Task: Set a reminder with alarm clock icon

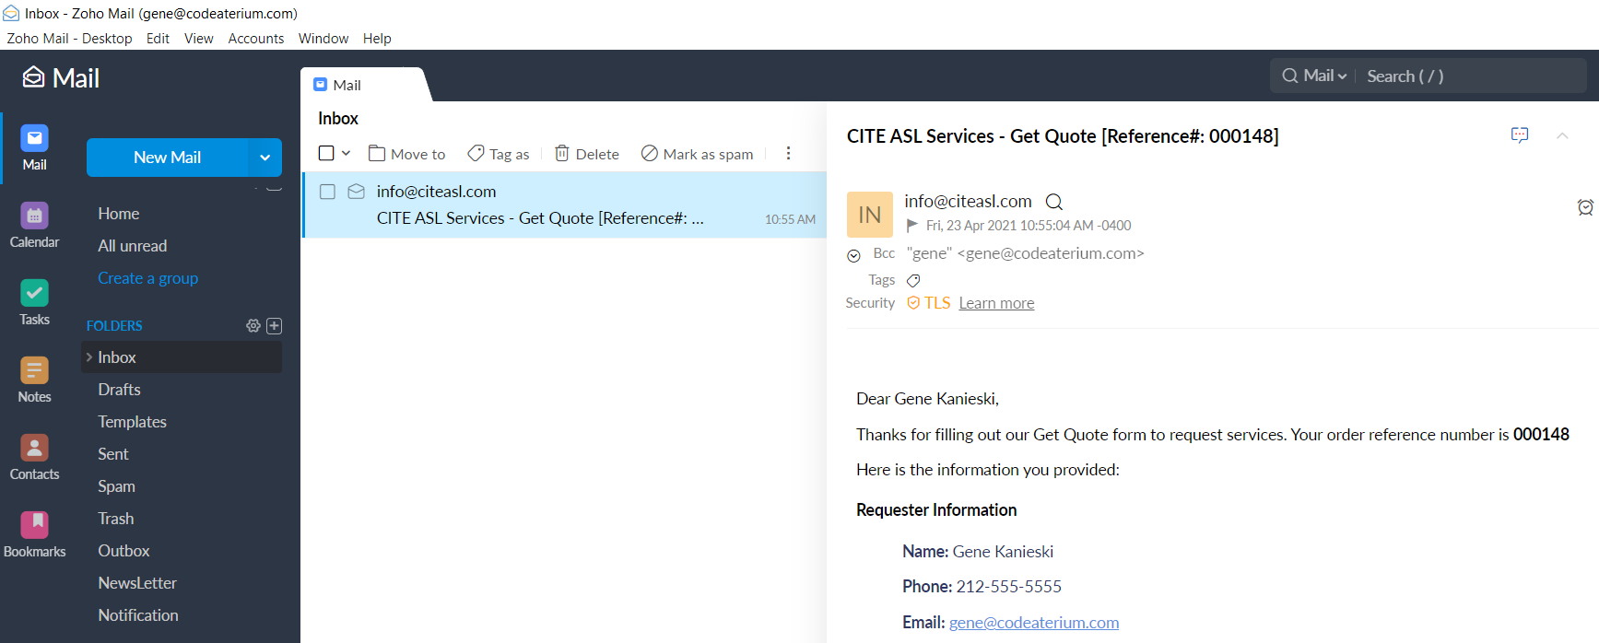Action: click(x=1585, y=207)
